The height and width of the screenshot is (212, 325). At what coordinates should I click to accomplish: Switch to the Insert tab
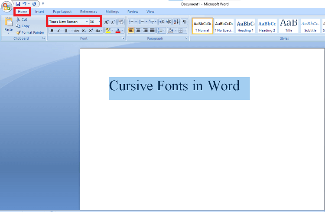(39, 12)
